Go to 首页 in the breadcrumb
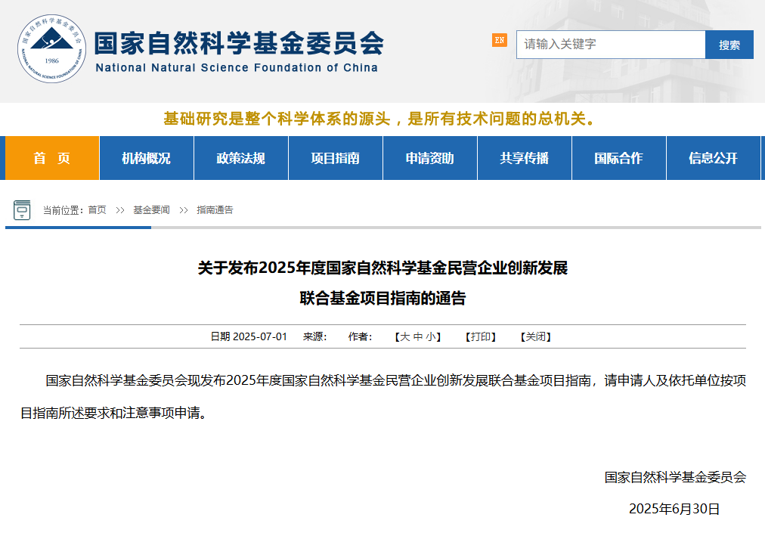 pyautogui.click(x=97, y=210)
